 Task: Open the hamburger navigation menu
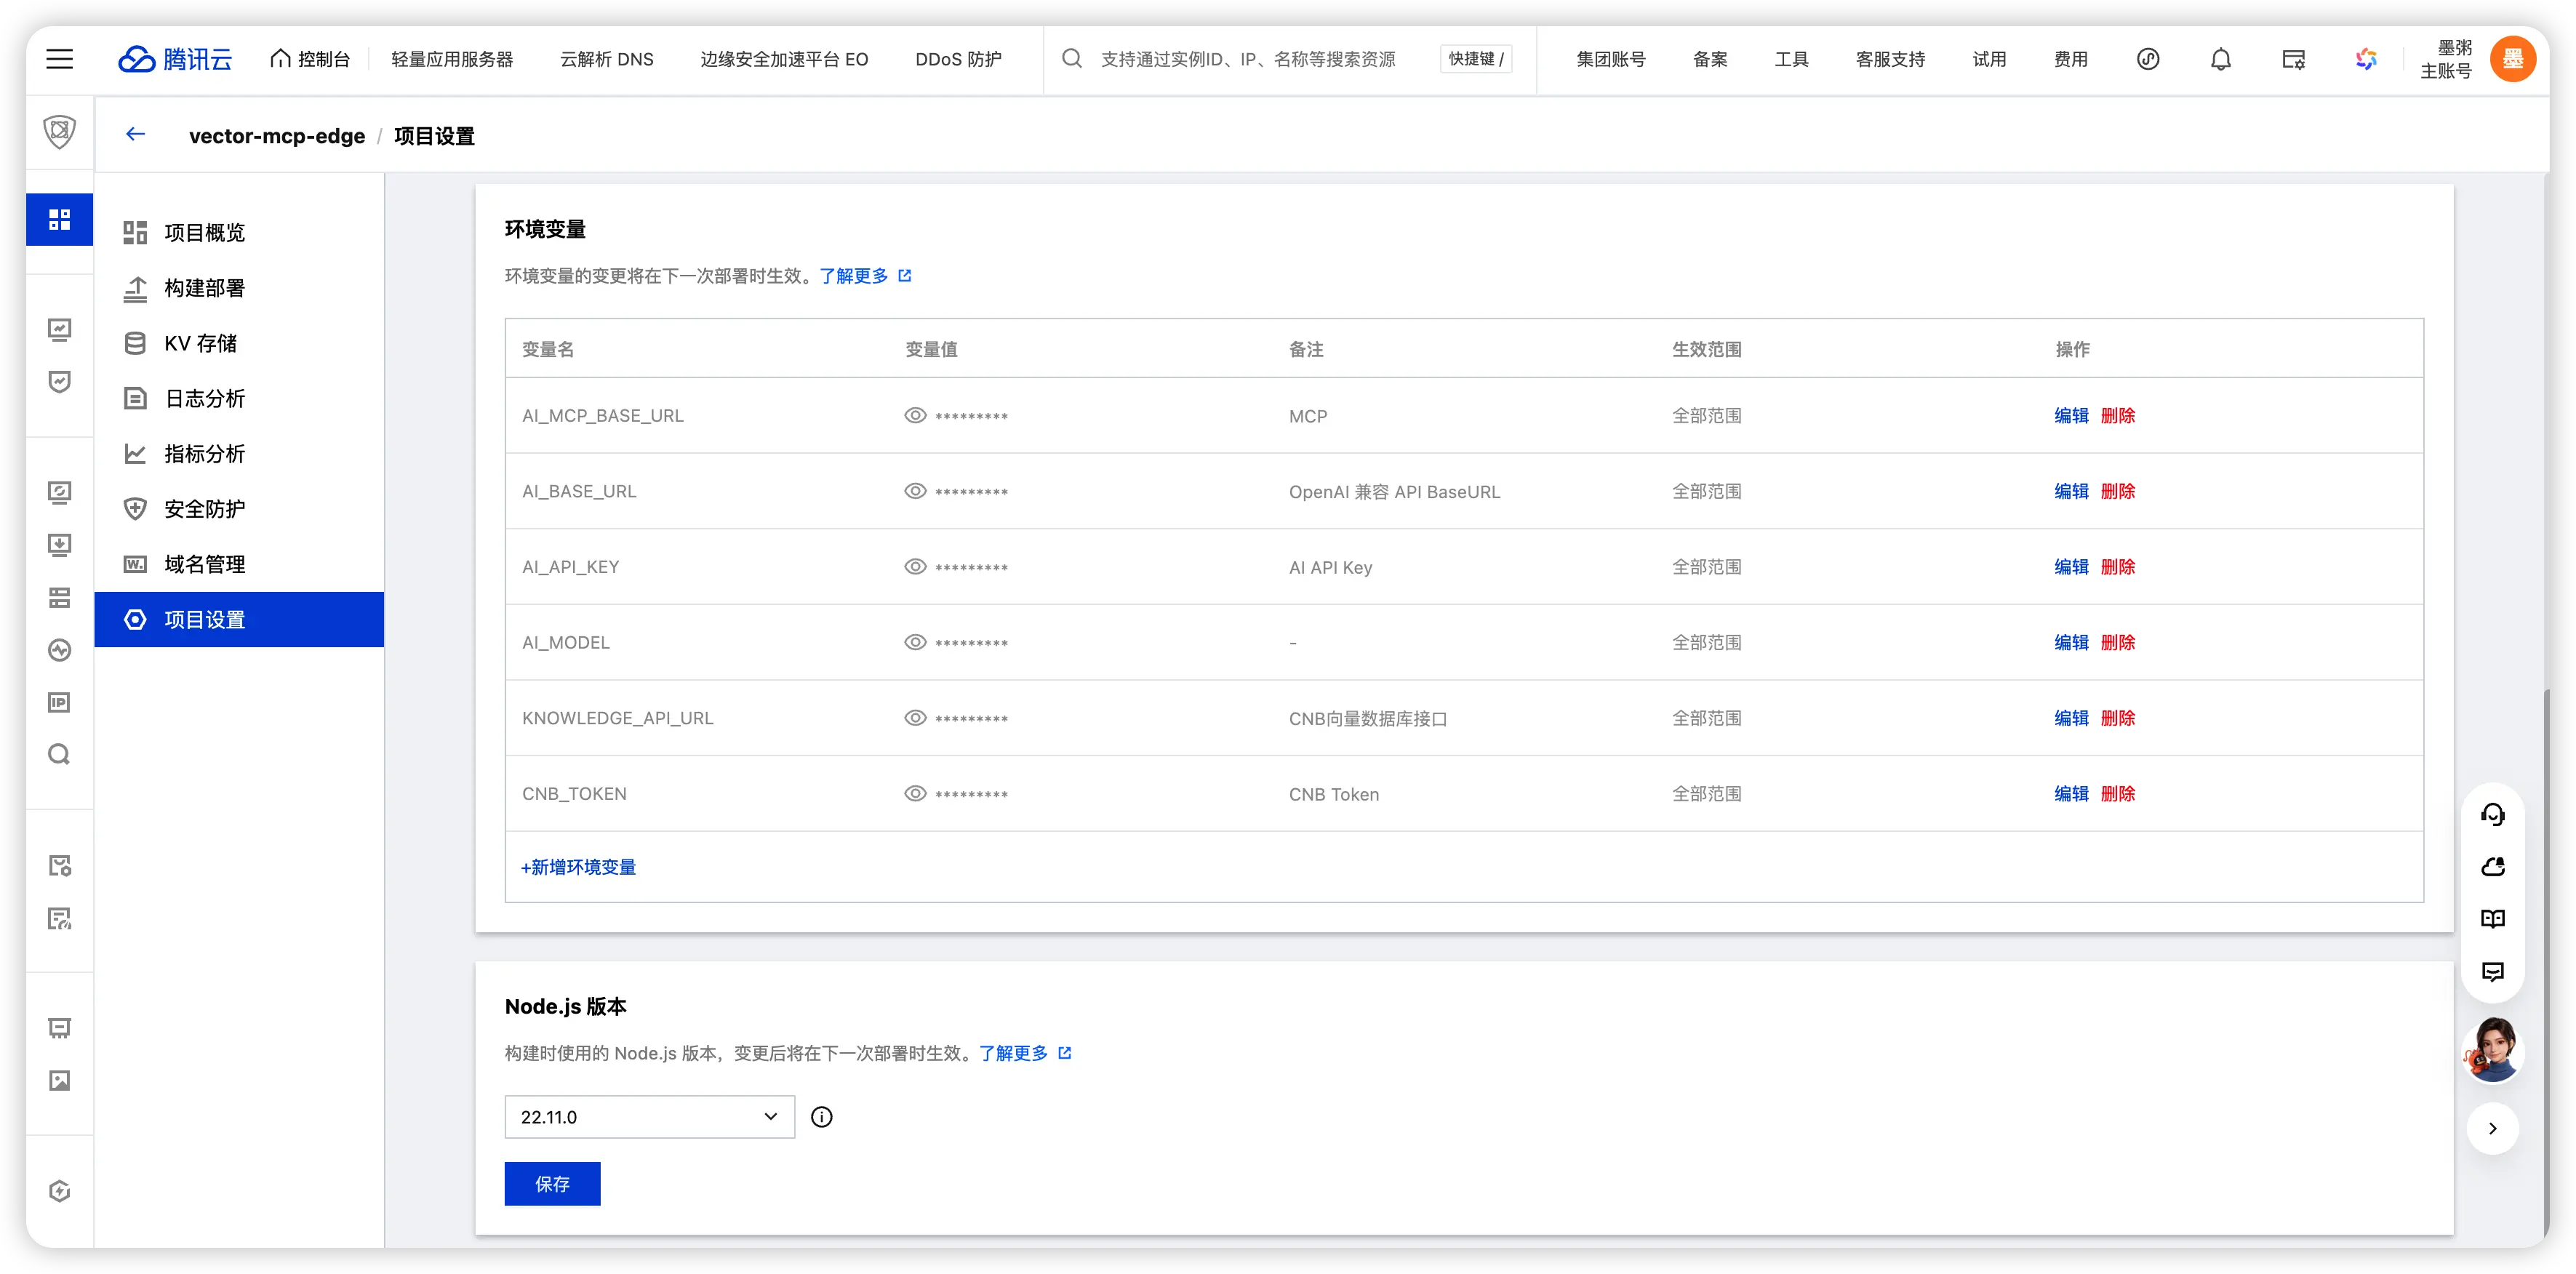tap(59, 59)
